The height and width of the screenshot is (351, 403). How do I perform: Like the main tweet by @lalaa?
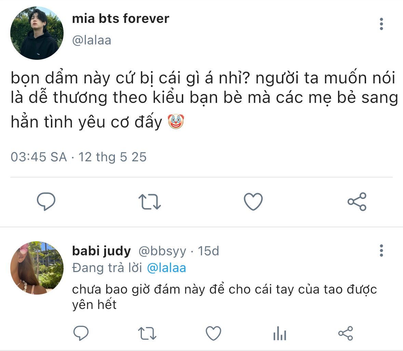[x=253, y=201]
